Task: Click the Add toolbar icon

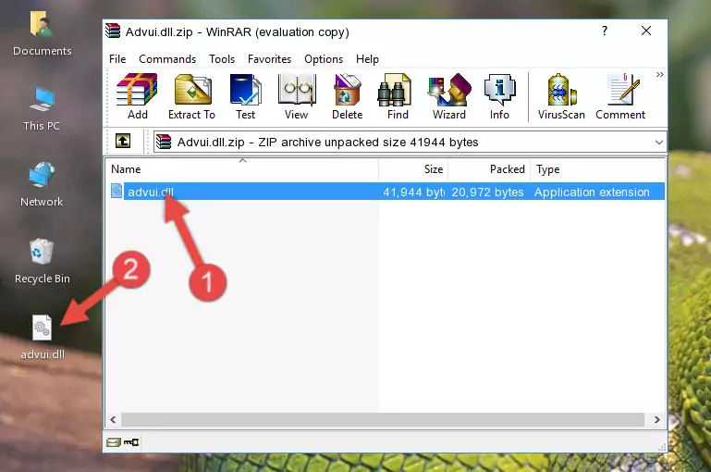Action: point(137,96)
